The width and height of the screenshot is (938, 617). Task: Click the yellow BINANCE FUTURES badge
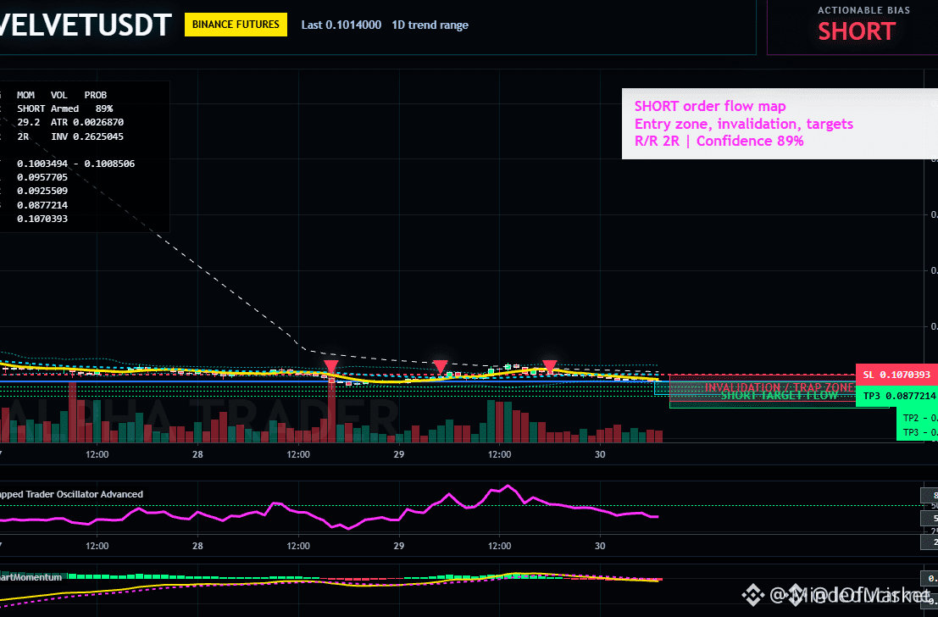(x=236, y=25)
